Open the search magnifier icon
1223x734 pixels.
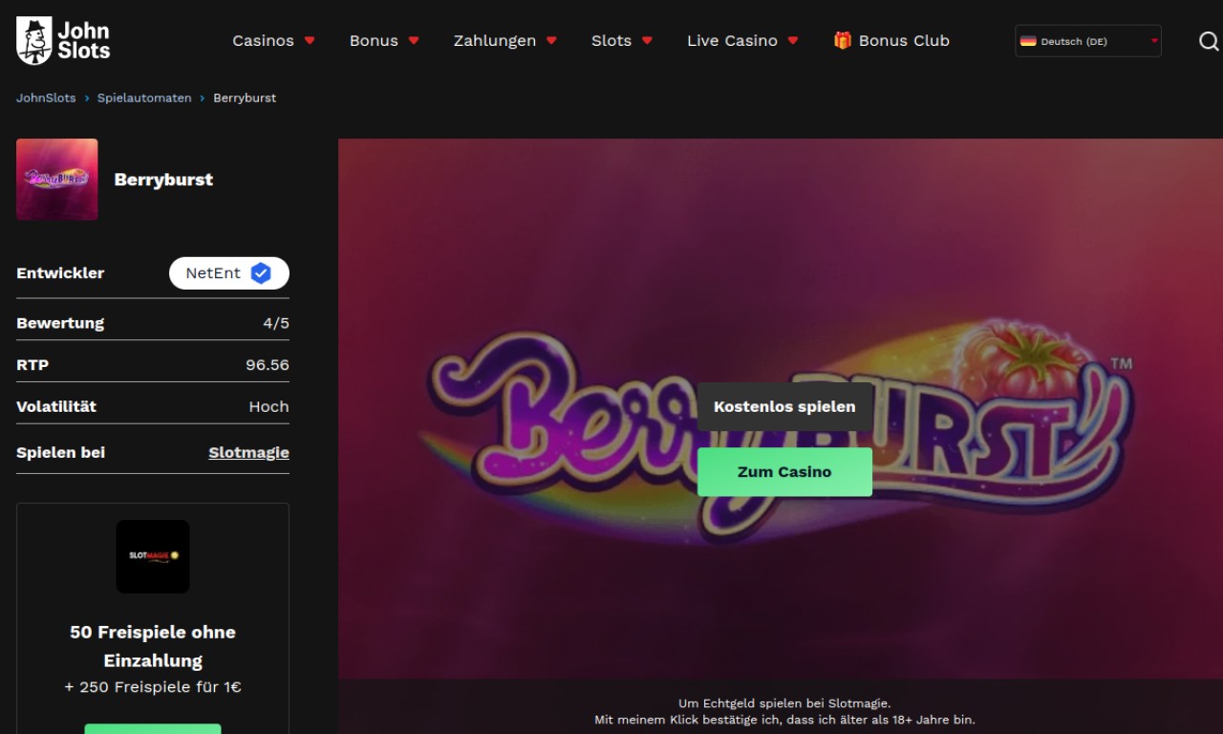coord(1209,41)
